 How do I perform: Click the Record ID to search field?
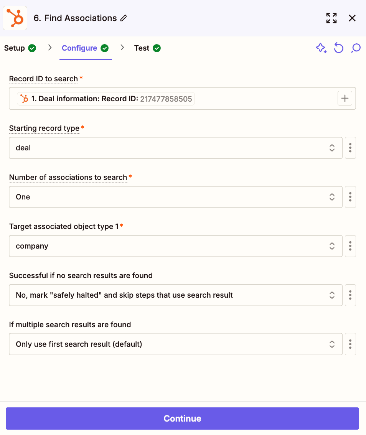pos(182,99)
